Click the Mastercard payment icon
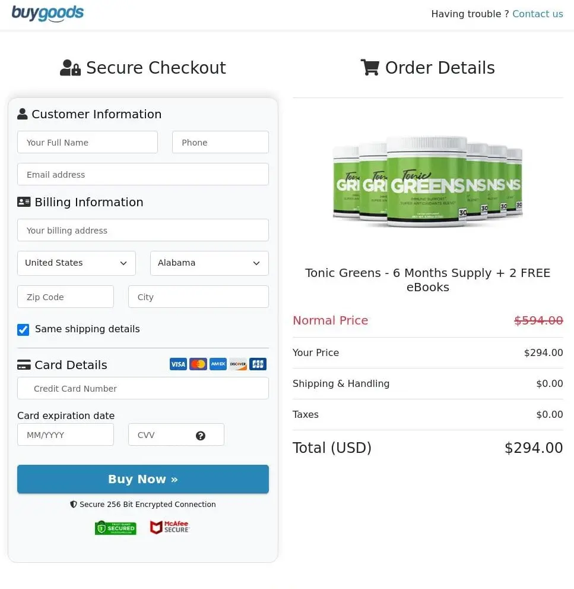Viewport: 574px width, 589px height. 198,364
